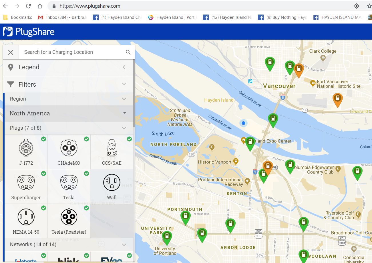Click the Riverside Golf & Country Club label
This screenshot has width=372, height=263.
(339, 215)
